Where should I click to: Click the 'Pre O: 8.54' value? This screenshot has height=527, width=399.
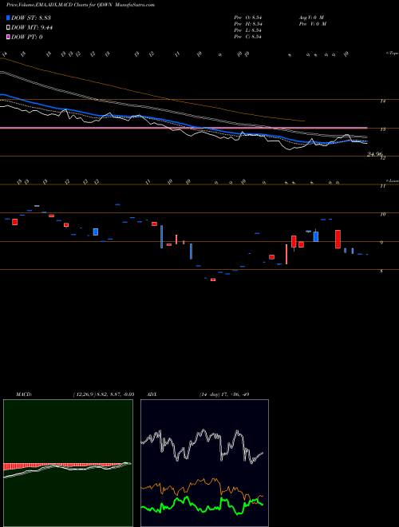[248, 18]
